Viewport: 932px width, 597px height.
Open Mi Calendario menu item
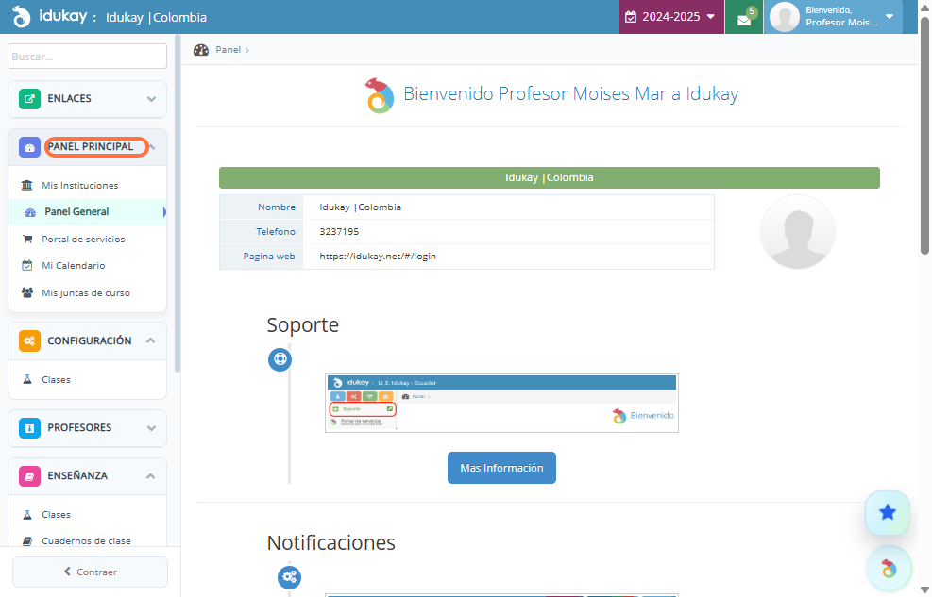pyautogui.click(x=88, y=265)
